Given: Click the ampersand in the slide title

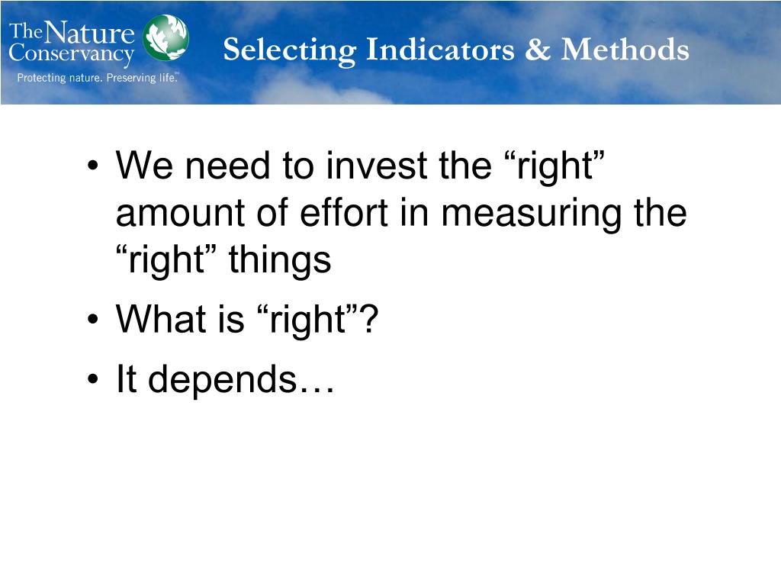Looking at the screenshot, I should click(x=538, y=50).
